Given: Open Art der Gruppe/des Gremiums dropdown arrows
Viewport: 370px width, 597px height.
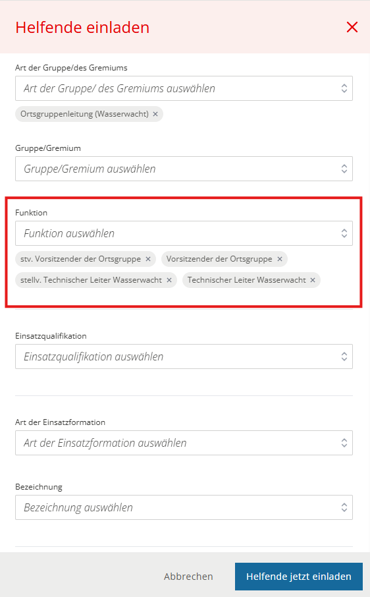Looking at the screenshot, I should pyautogui.click(x=344, y=88).
